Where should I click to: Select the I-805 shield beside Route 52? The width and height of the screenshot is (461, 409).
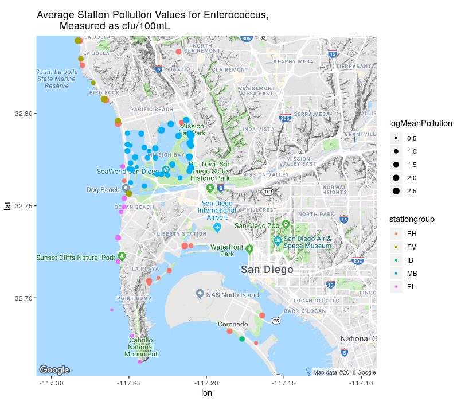(x=246, y=38)
